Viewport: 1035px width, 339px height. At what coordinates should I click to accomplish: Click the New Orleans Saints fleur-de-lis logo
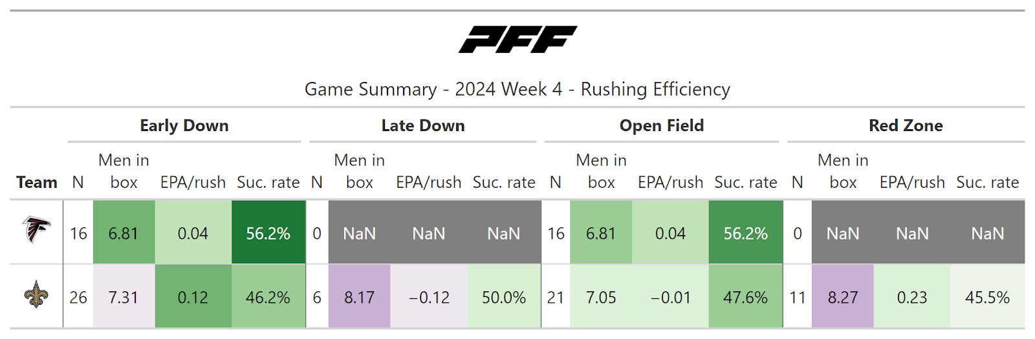coord(36,295)
